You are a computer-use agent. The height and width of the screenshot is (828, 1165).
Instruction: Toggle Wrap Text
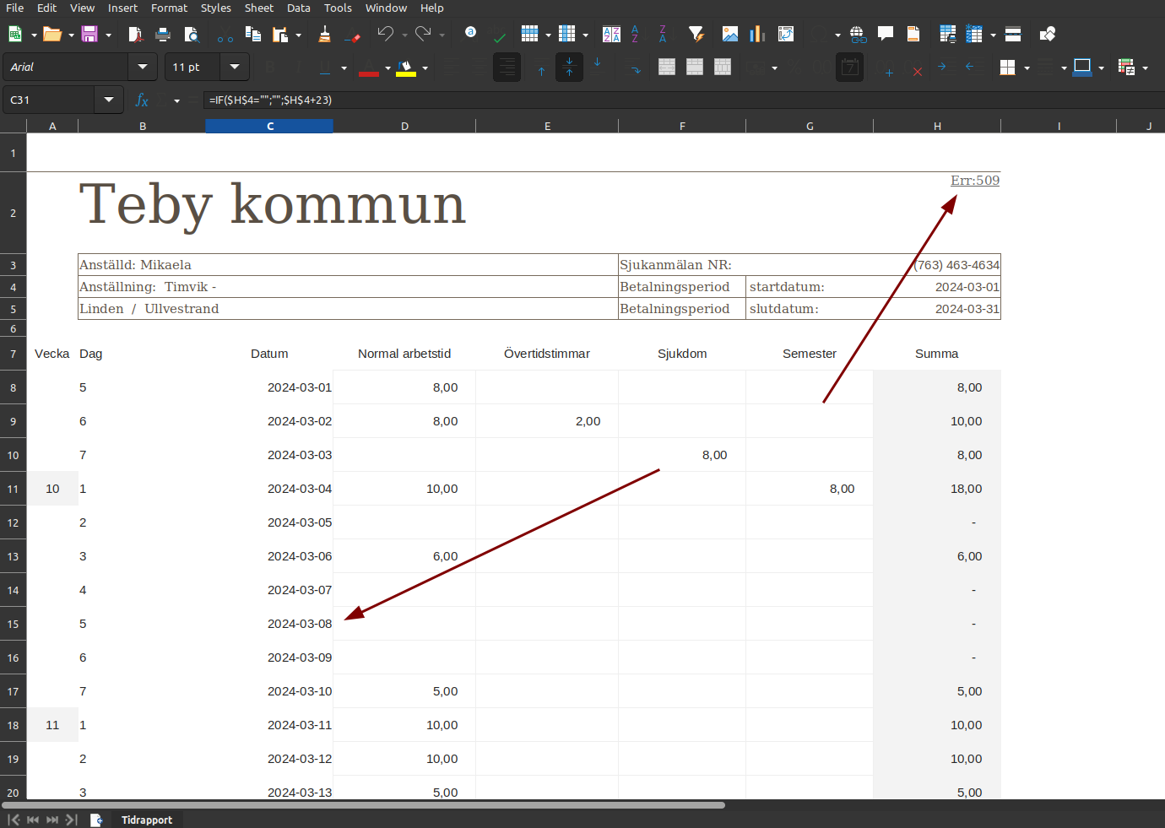point(634,67)
